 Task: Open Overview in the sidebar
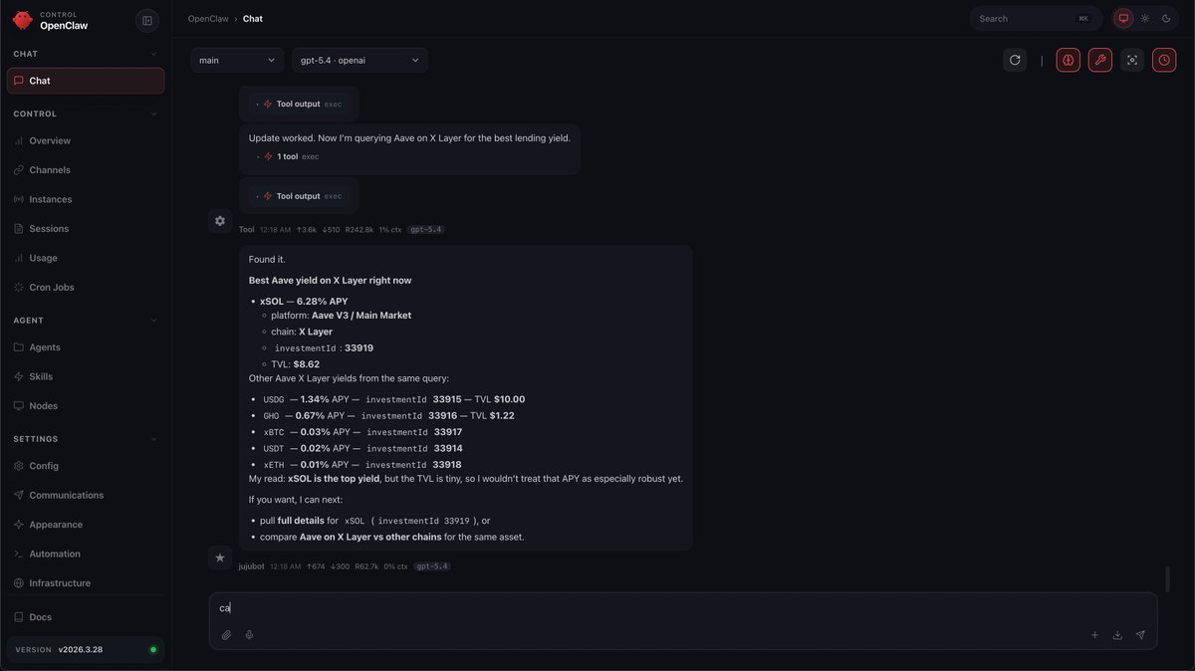[86, 140]
